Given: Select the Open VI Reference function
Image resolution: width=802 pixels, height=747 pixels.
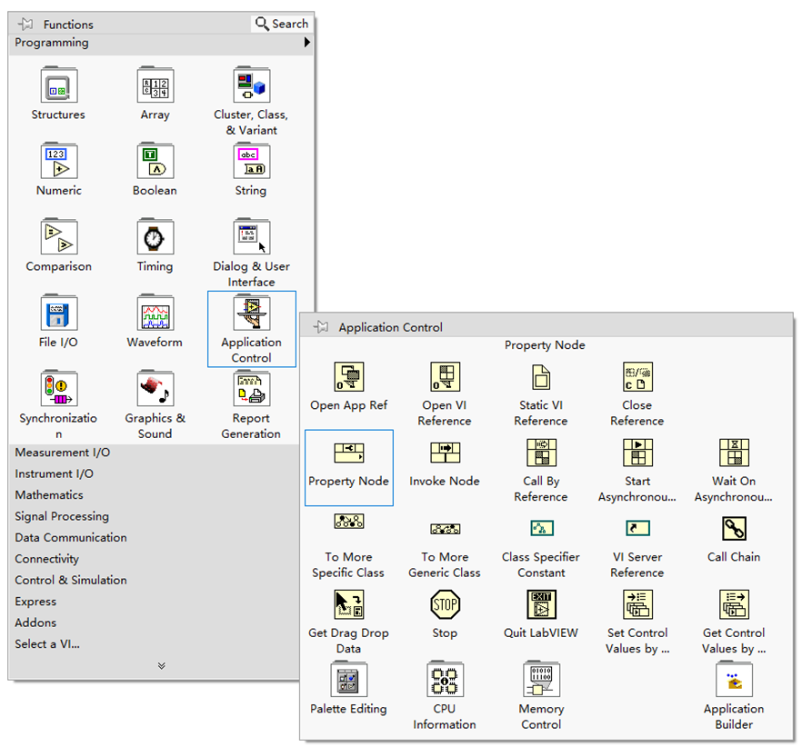Looking at the screenshot, I should click(445, 377).
